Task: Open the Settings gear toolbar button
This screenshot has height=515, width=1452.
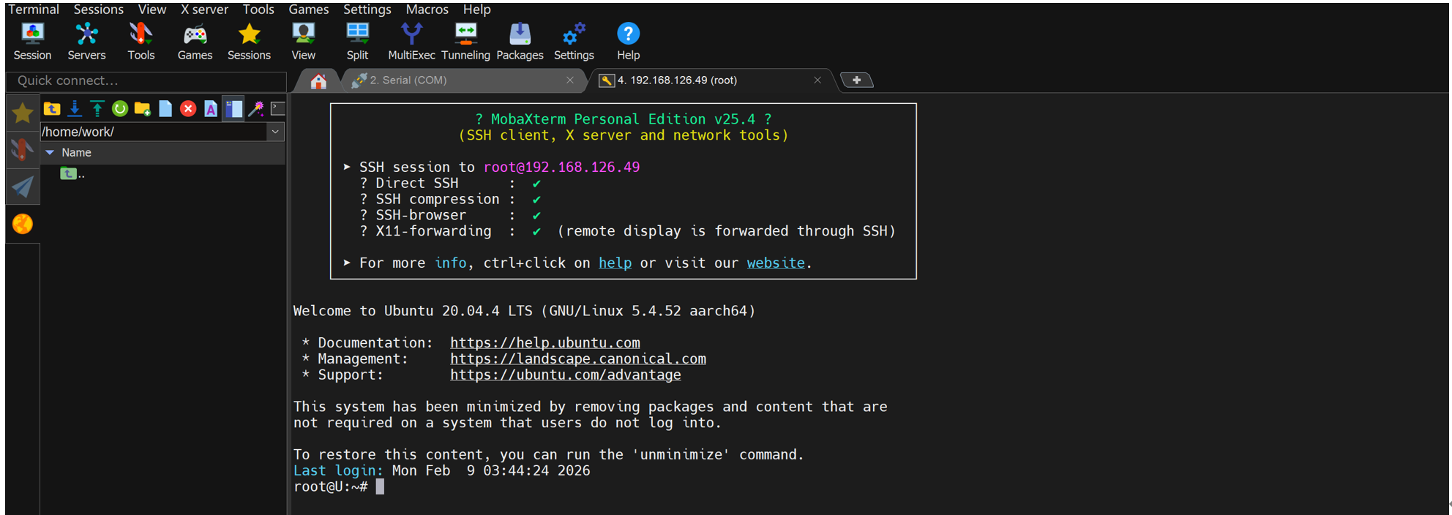Action: pyautogui.click(x=574, y=42)
